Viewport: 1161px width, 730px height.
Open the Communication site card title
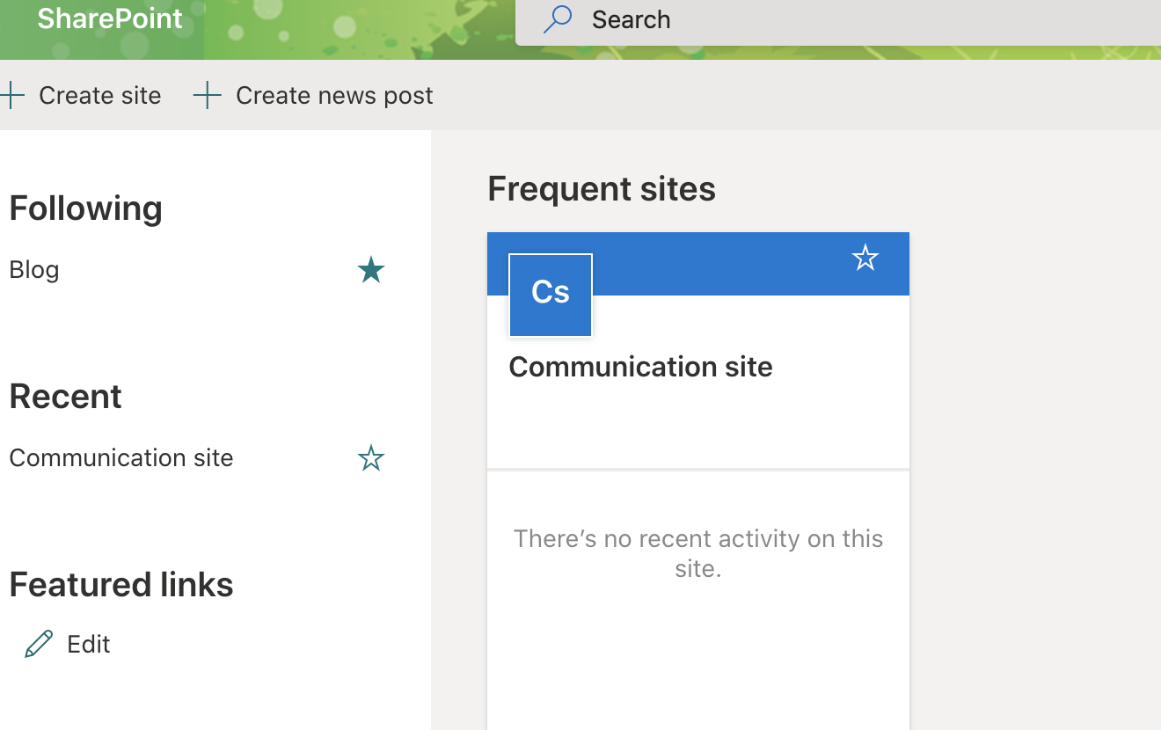coord(640,367)
